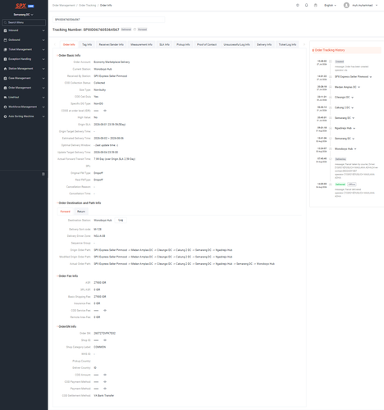
Task: Click the Order Management breadcrumb link
Action: [64, 5]
